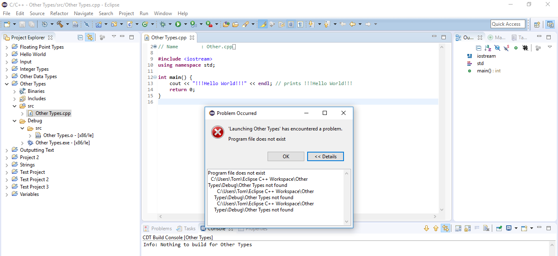Open Project Explorer View Menu triangle
This screenshot has width=558, height=256.
(x=114, y=37)
